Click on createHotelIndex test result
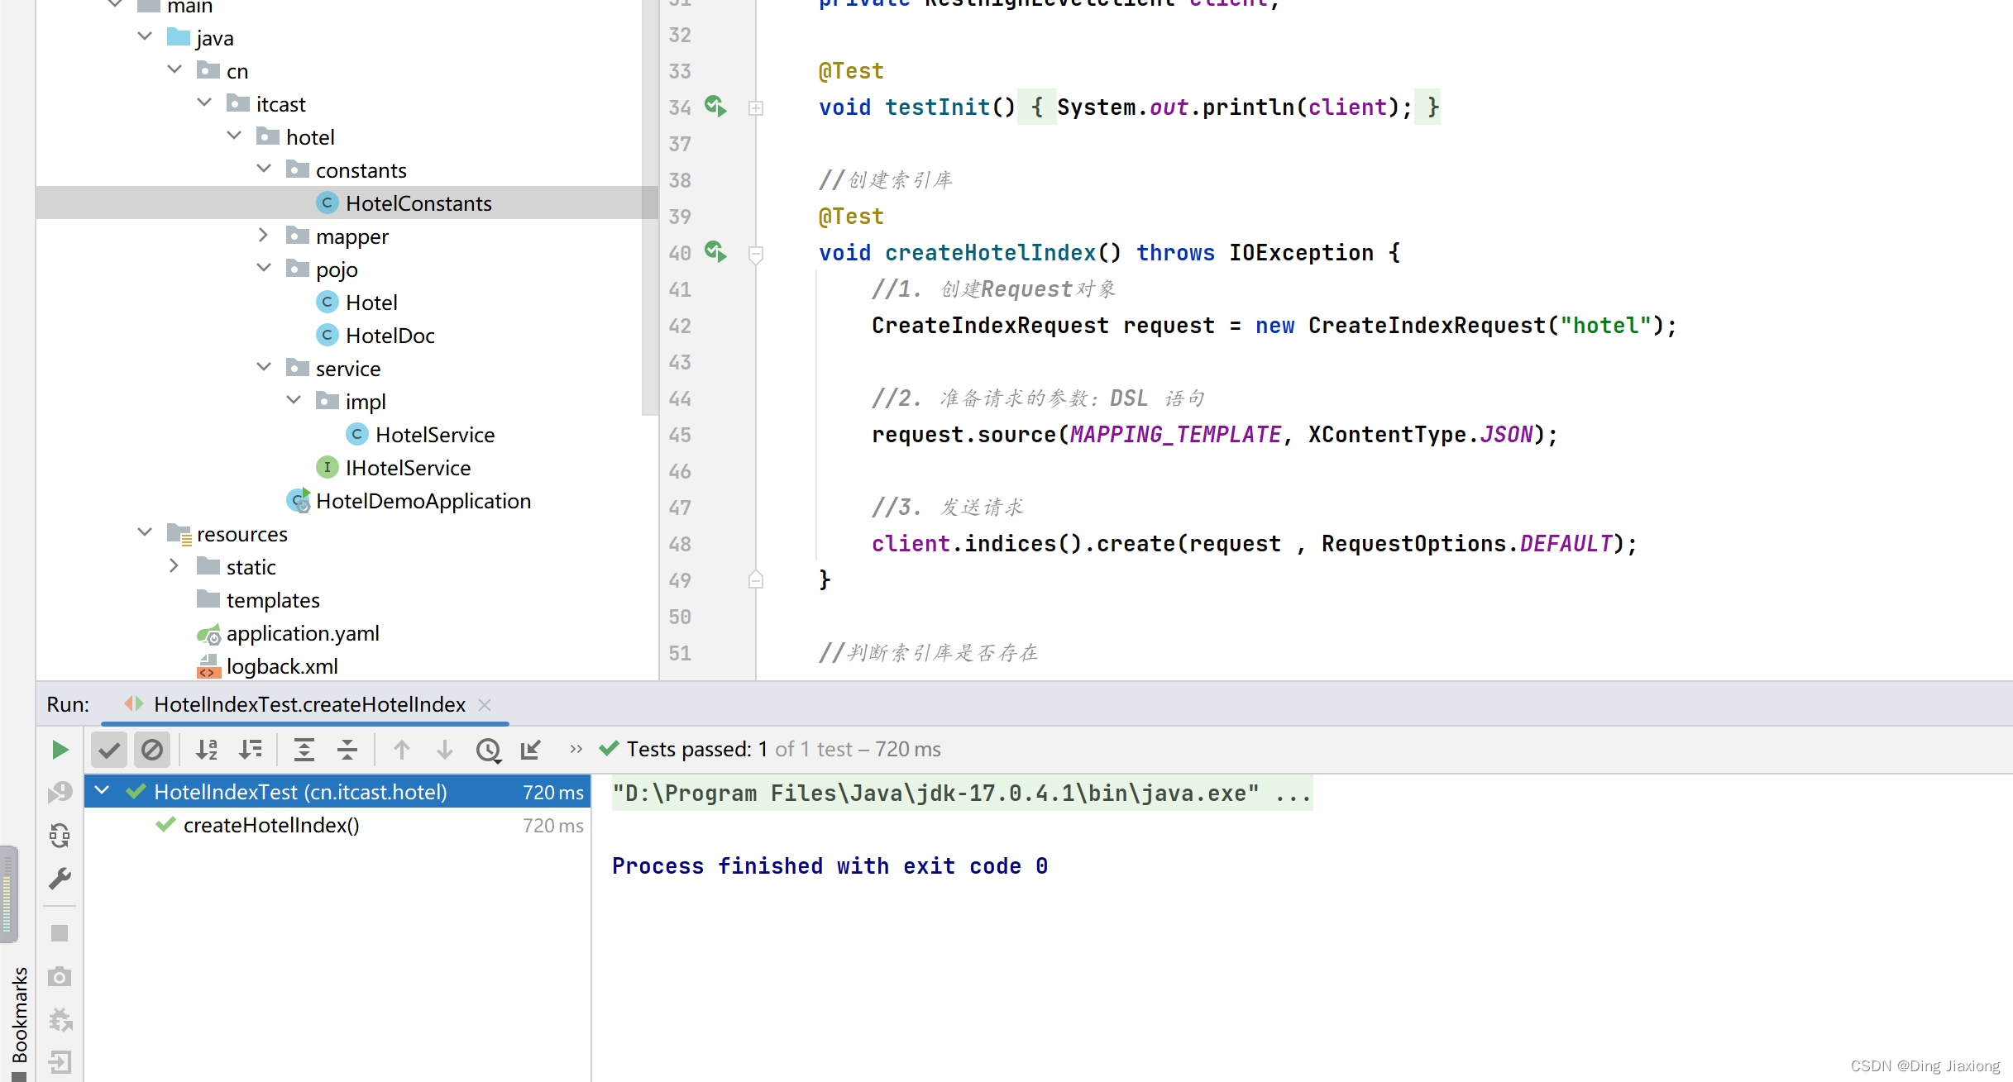 [x=270, y=825]
